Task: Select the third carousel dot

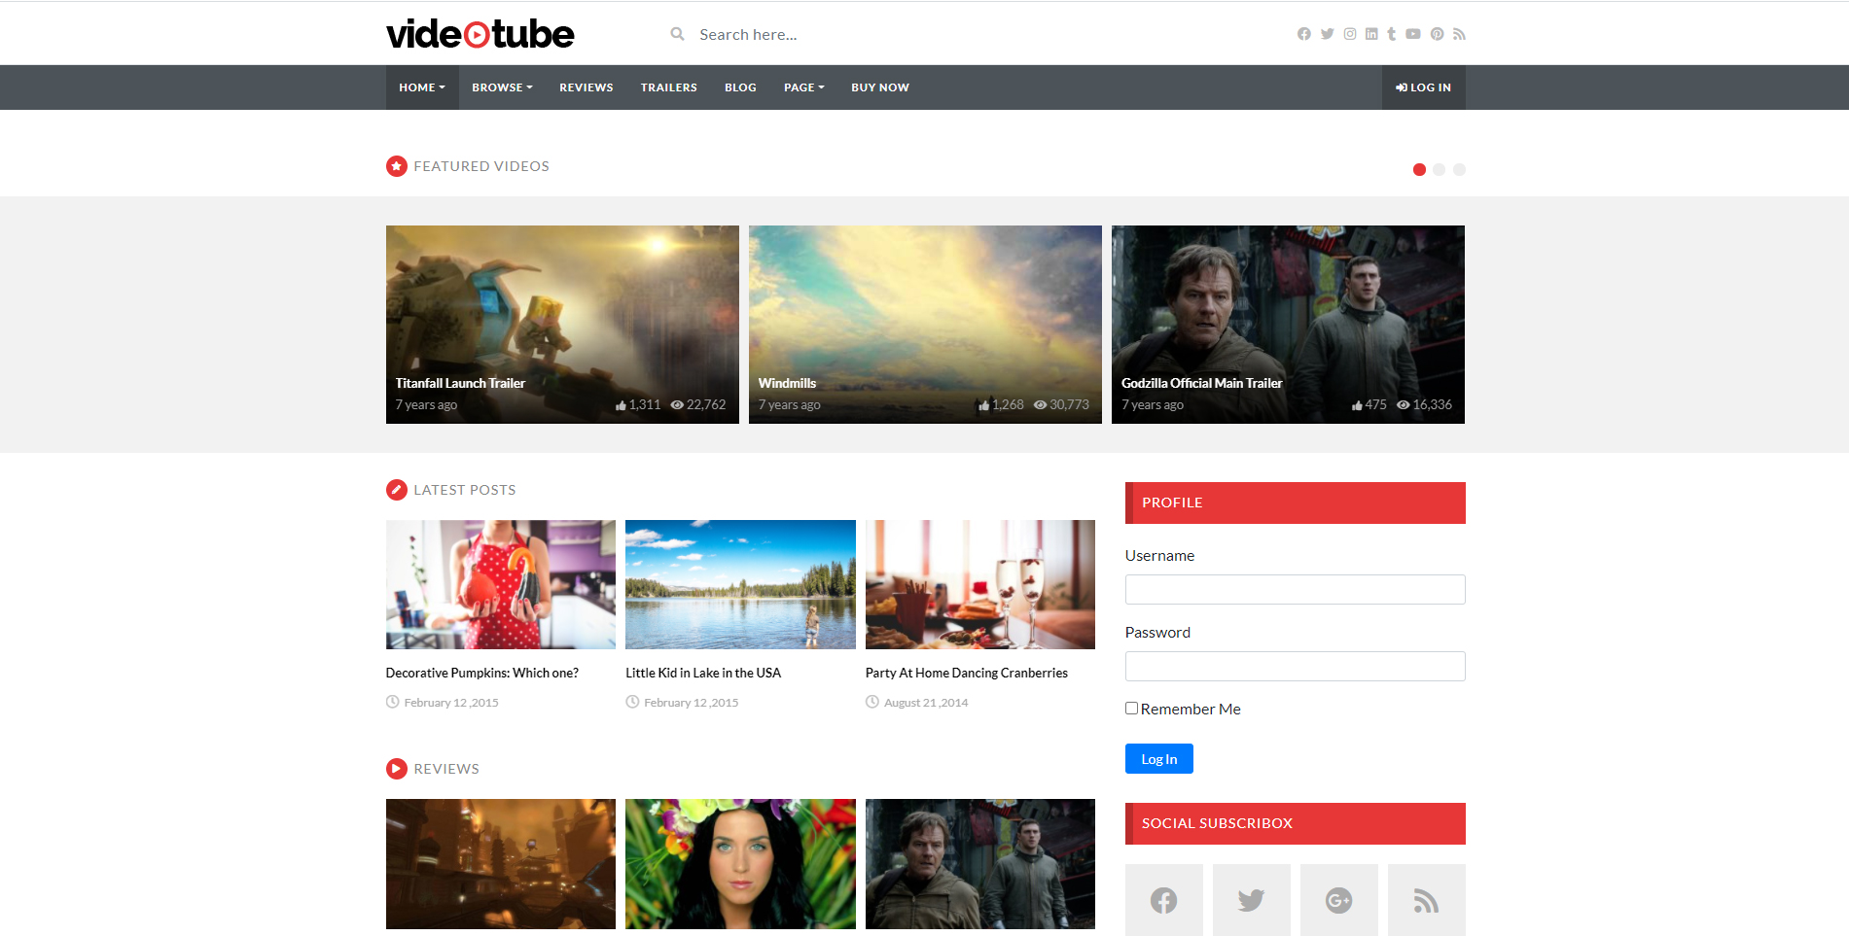Action: 1459,169
